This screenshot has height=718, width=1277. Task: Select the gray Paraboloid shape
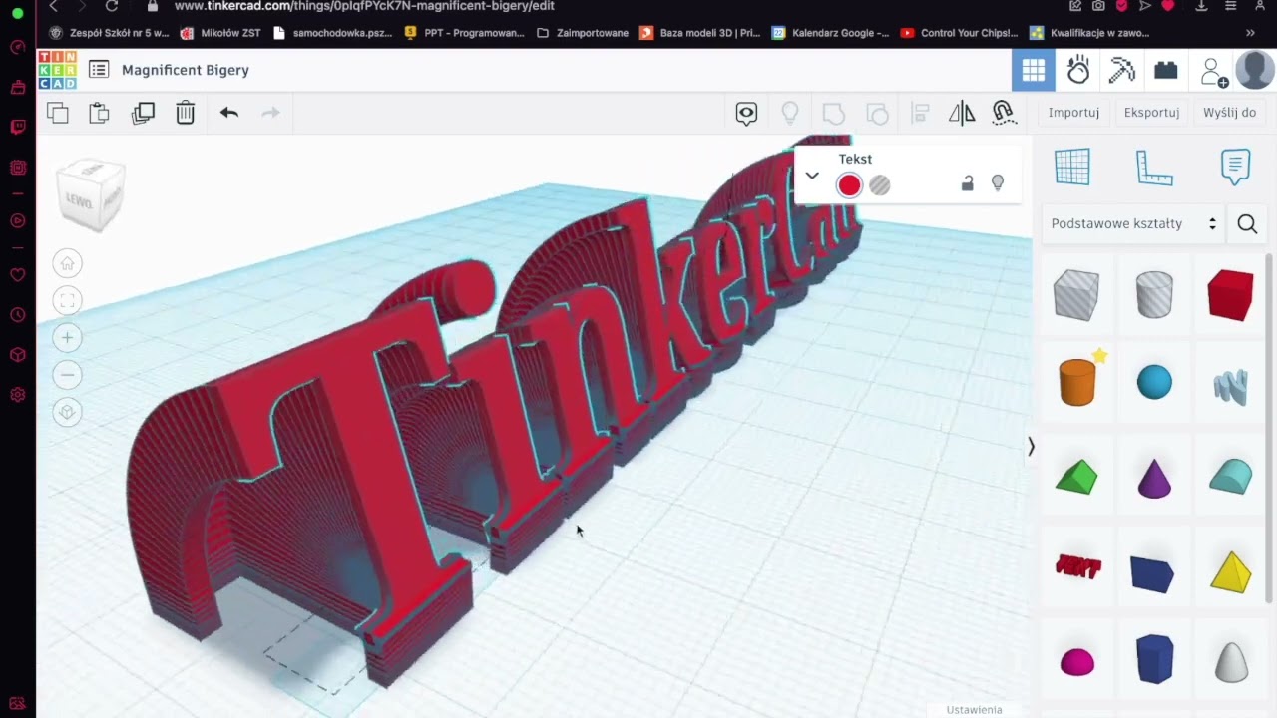pos(1231,662)
